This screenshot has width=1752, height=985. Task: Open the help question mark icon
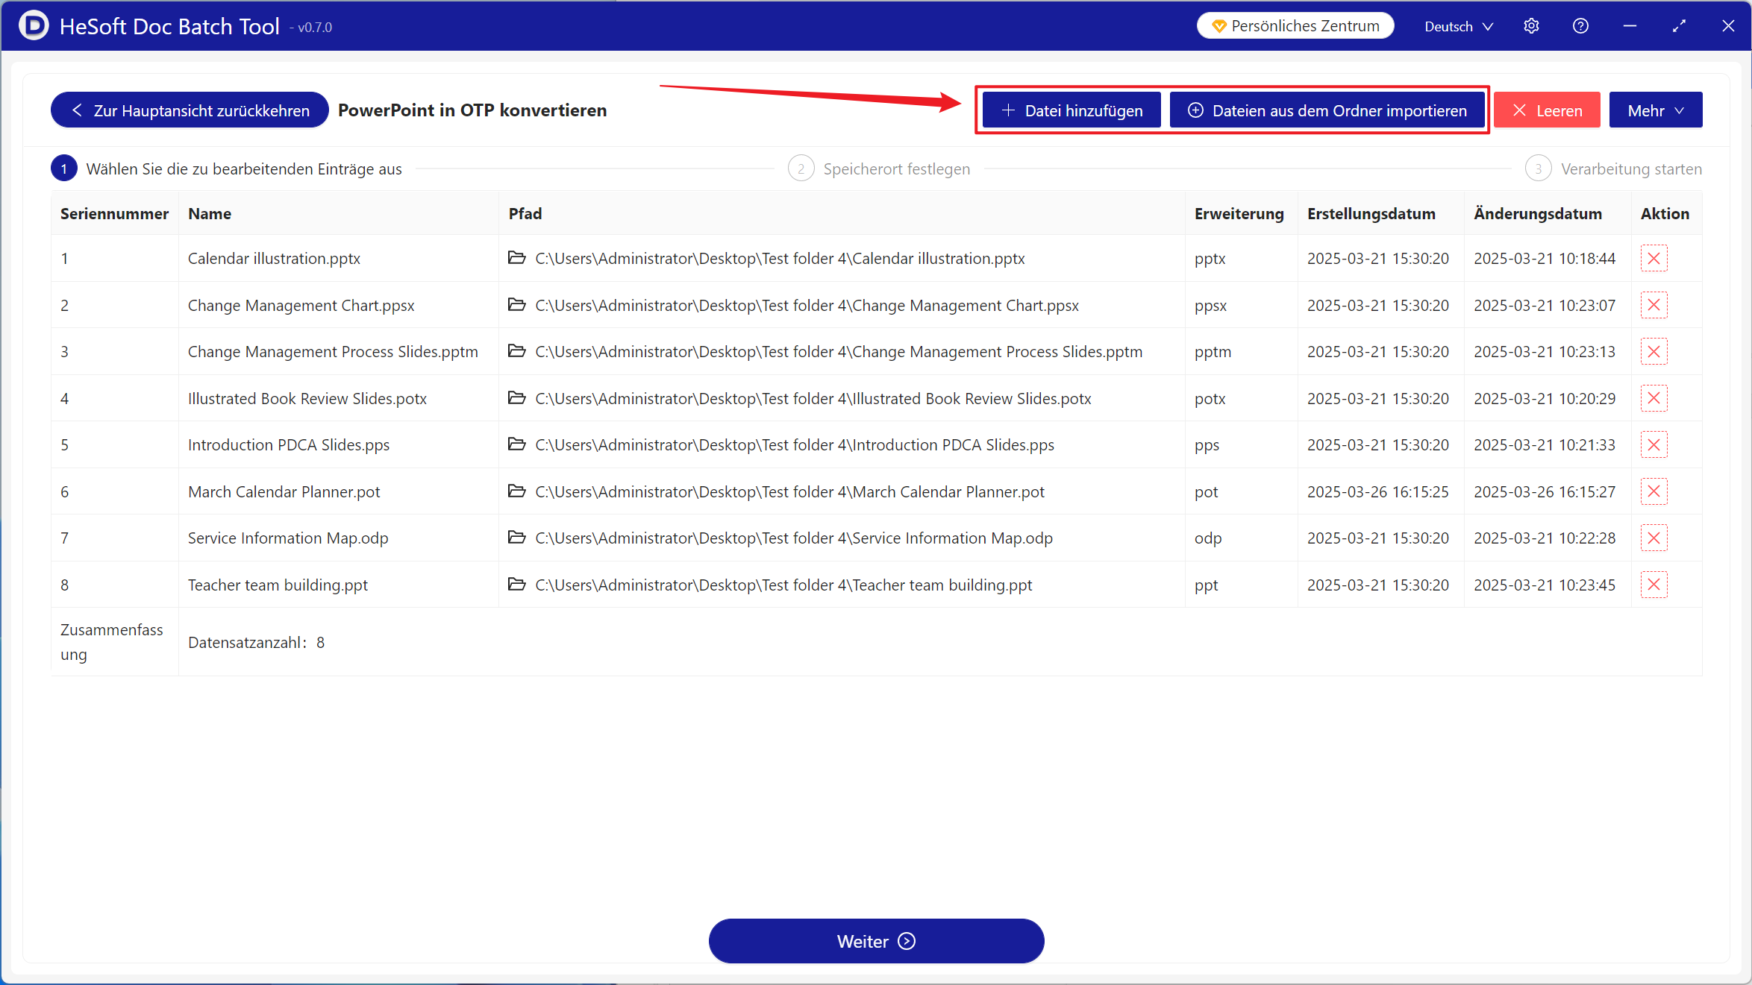[1580, 26]
